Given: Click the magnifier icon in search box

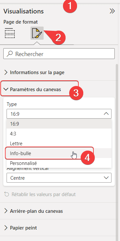Looking at the screenshot, I should click(10, 54).
